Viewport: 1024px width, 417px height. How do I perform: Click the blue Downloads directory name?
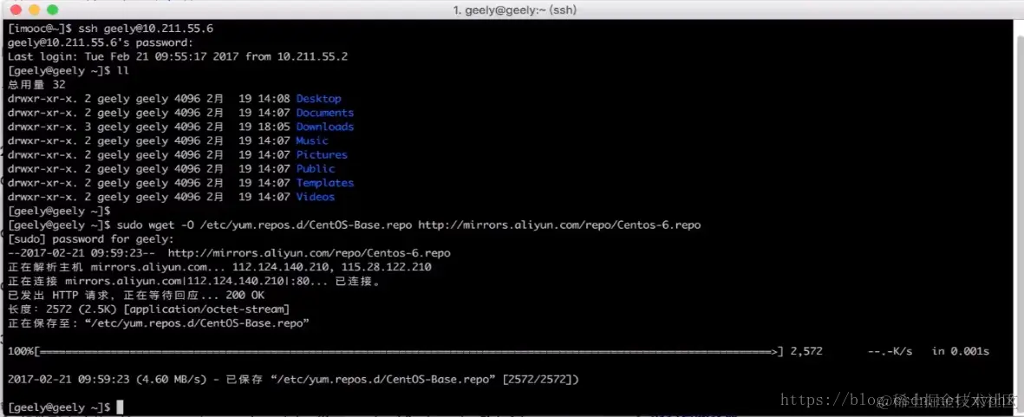click(325, 127)
